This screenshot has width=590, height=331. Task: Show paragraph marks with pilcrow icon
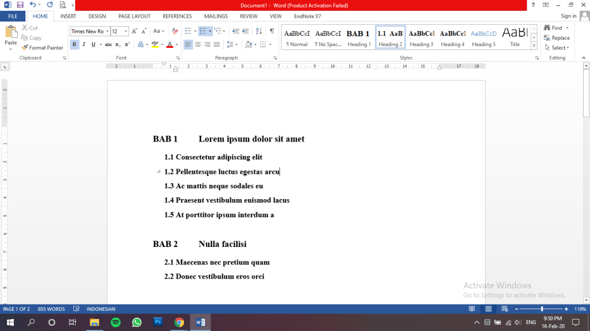click(x=272, y=31)
